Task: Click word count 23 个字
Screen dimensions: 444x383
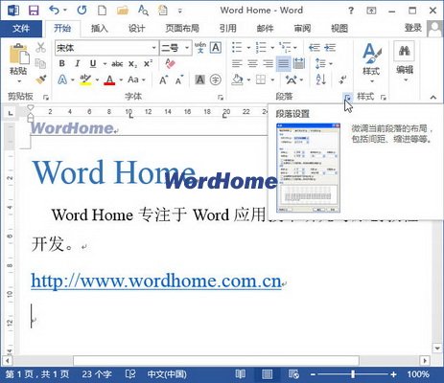Action: tap(97, 374)
